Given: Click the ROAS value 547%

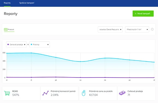Looking at the screenshot, I should 16,95.
